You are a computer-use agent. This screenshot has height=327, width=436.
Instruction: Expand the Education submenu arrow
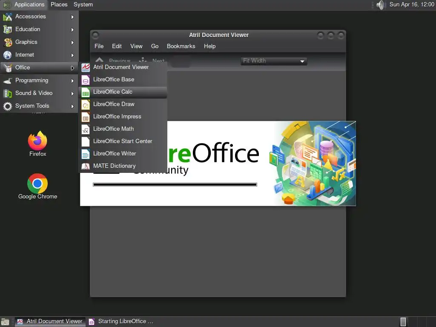72,29
